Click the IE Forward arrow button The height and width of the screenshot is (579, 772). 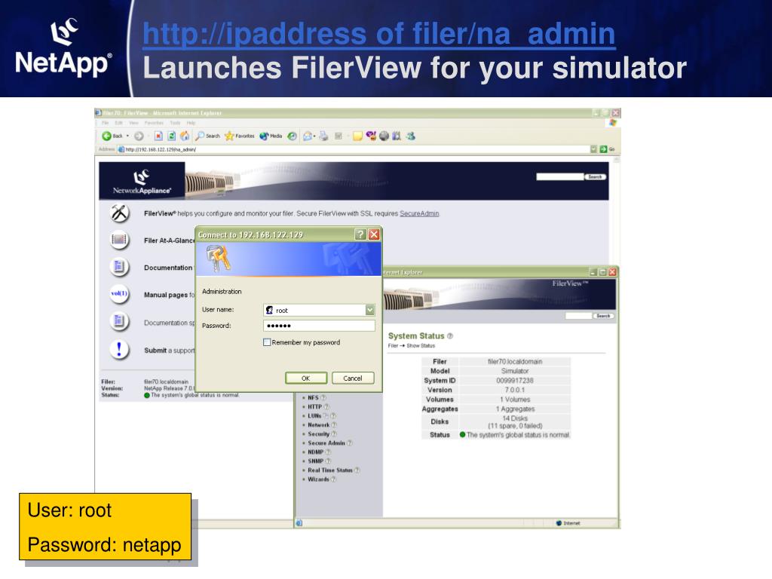(x=139, y=136)
